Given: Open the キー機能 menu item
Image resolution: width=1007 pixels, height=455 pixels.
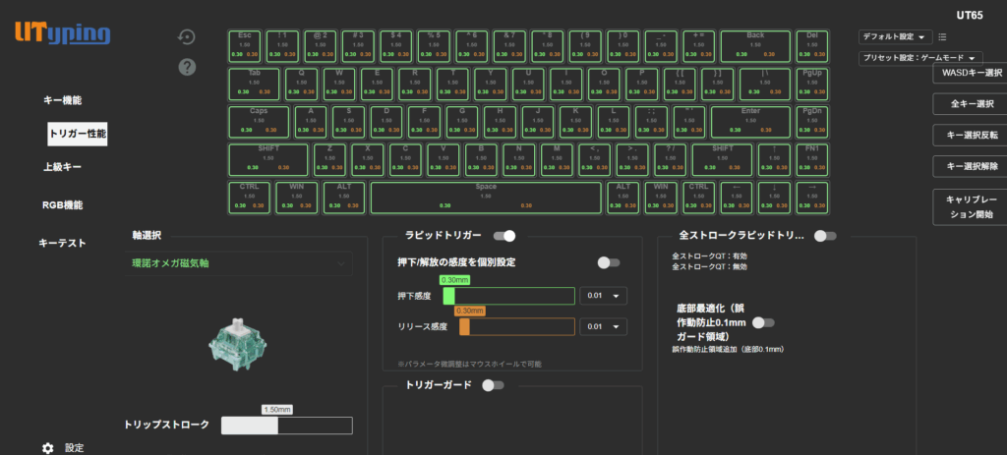Looking at the screenshot, I should coord(62,100).
